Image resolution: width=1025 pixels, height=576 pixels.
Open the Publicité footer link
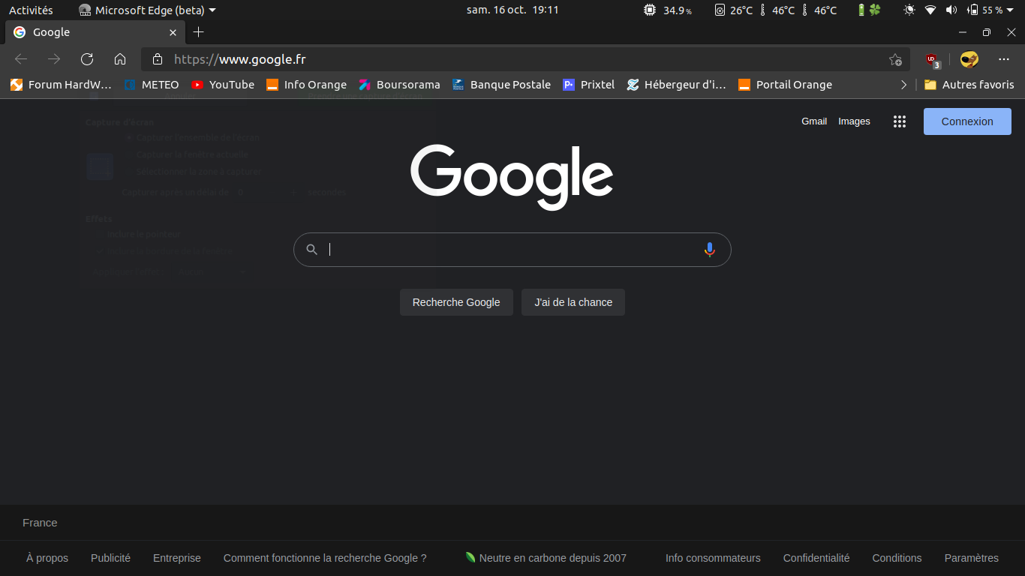110,558
